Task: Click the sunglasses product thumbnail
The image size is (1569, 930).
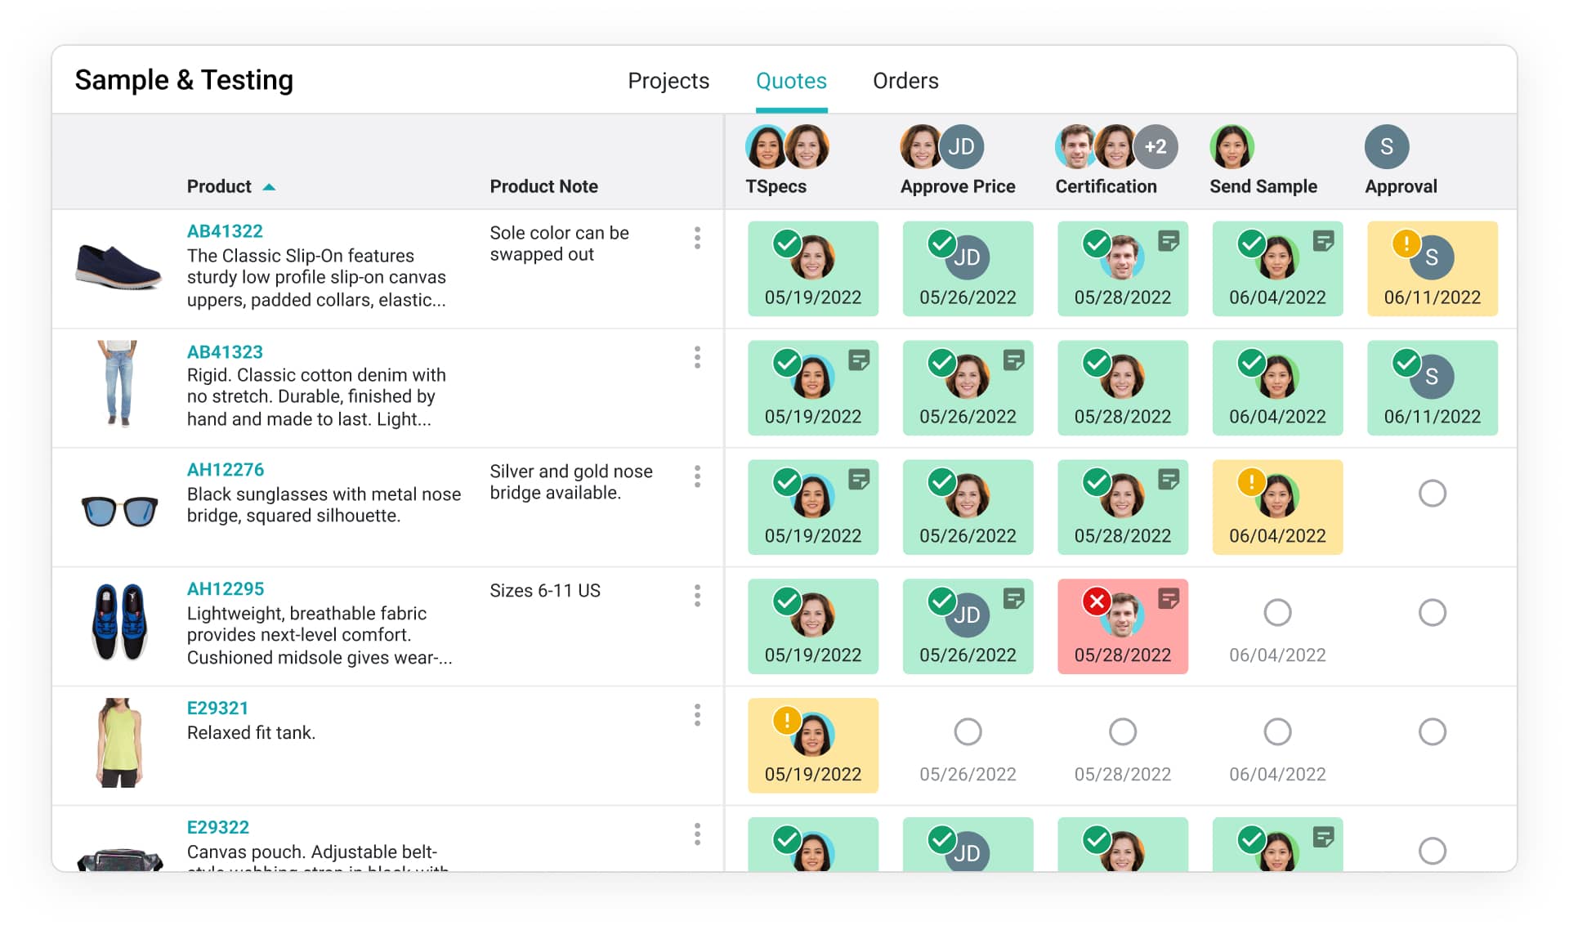Action: 119,511
